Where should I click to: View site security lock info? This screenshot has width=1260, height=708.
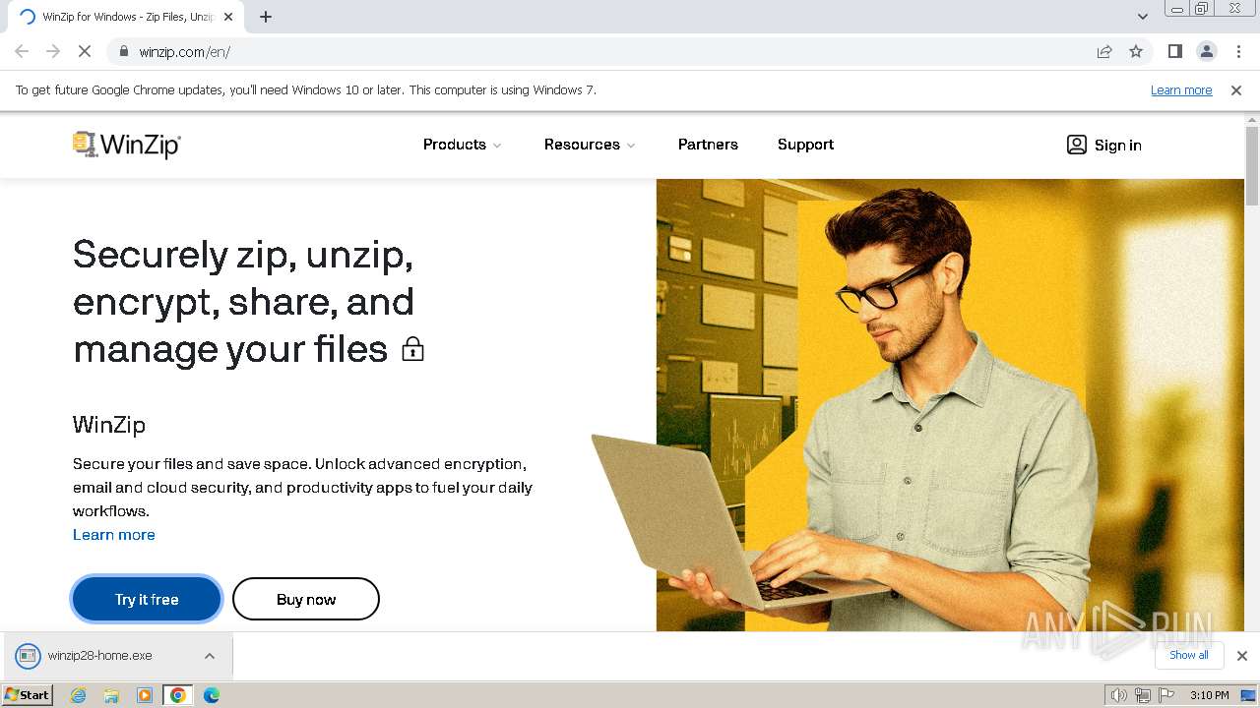(x=123, y=51)
